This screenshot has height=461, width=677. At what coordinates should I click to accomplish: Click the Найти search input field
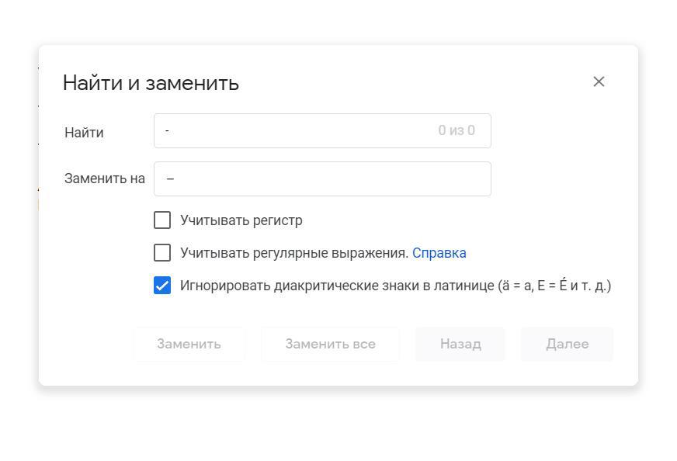click(295, 130)
